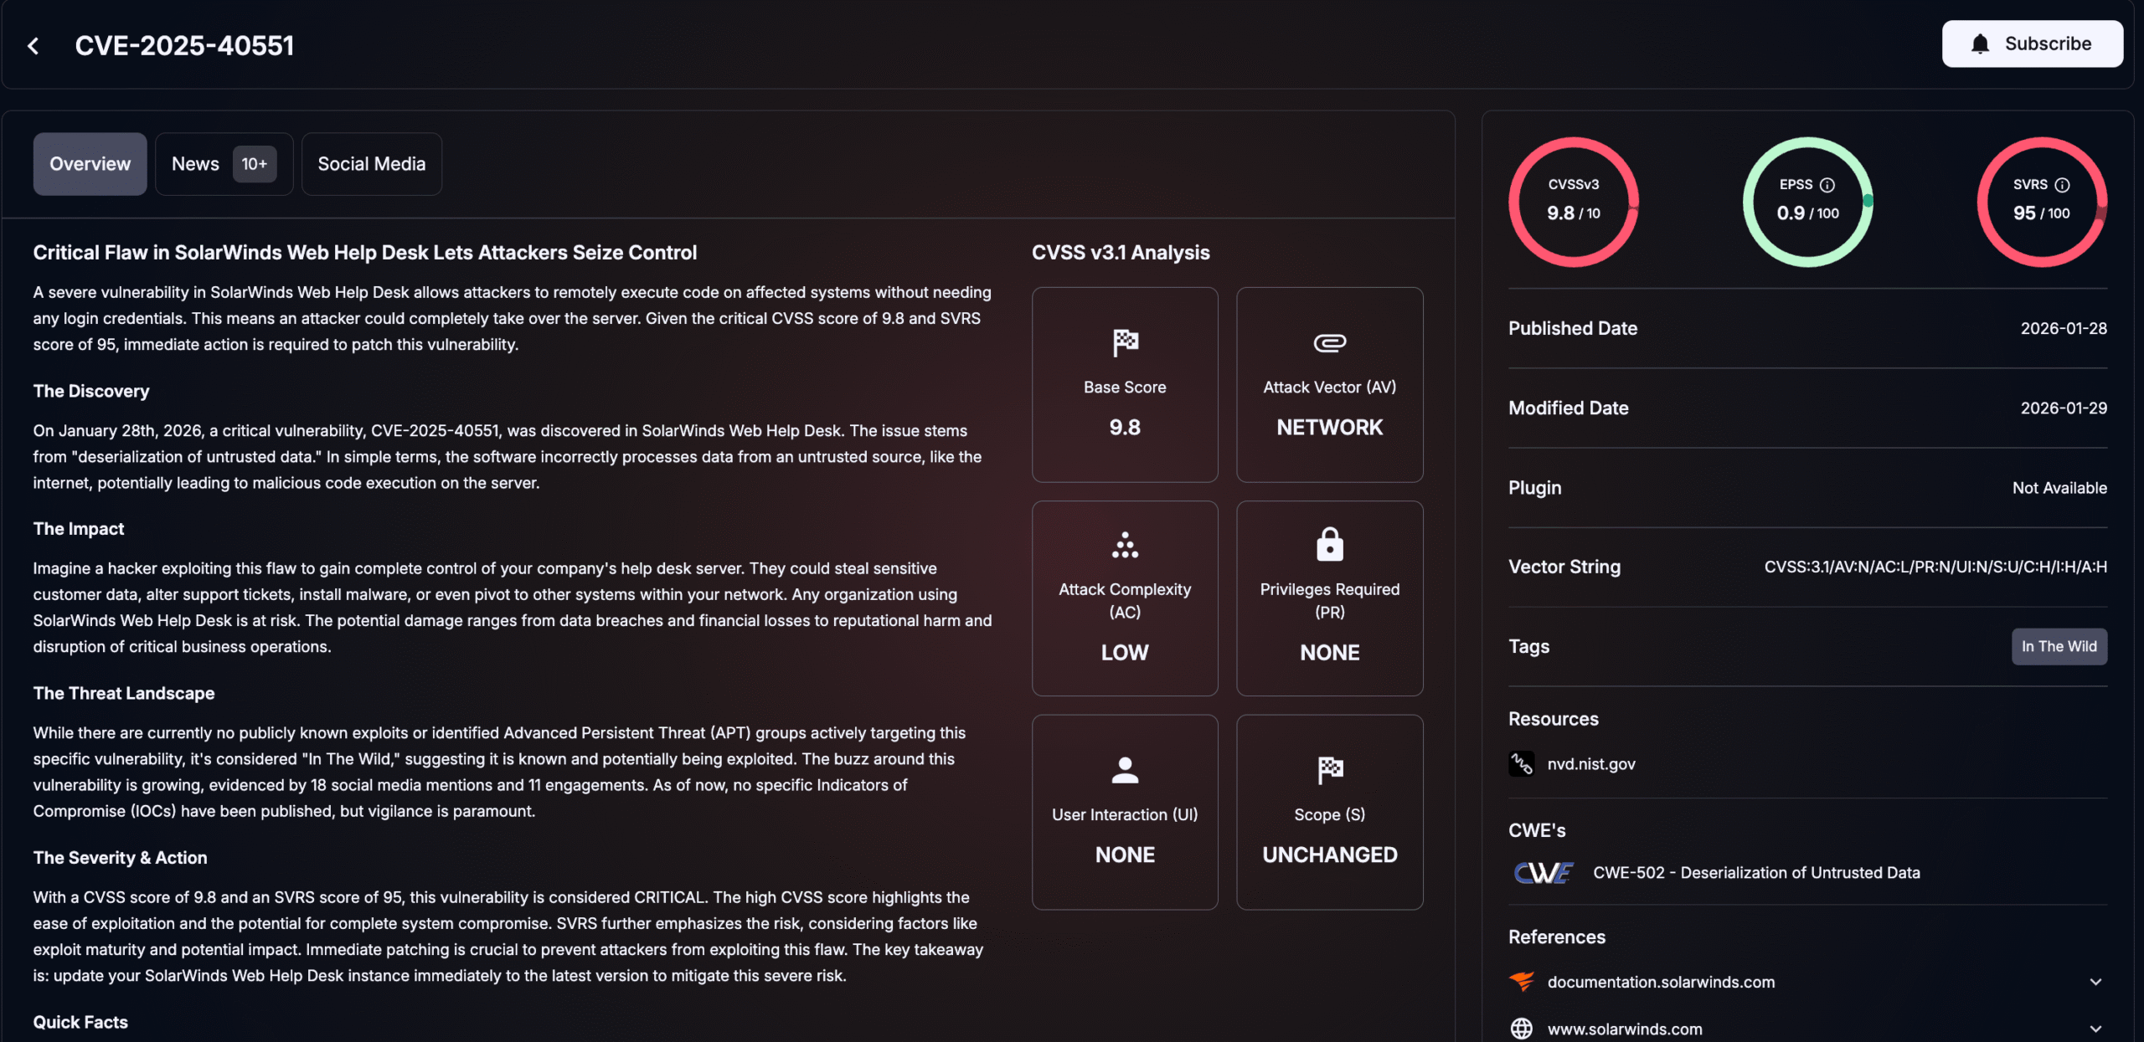Select the Scope UNCHANGED card
The height and width of the screenshot is (1042, 2144).
click(1329, 812)
